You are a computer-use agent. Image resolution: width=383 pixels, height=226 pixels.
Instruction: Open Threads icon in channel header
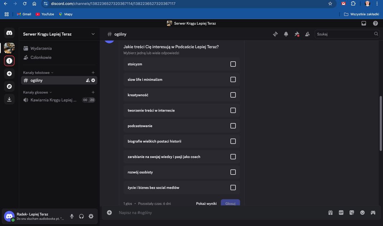tap(275, 34)
